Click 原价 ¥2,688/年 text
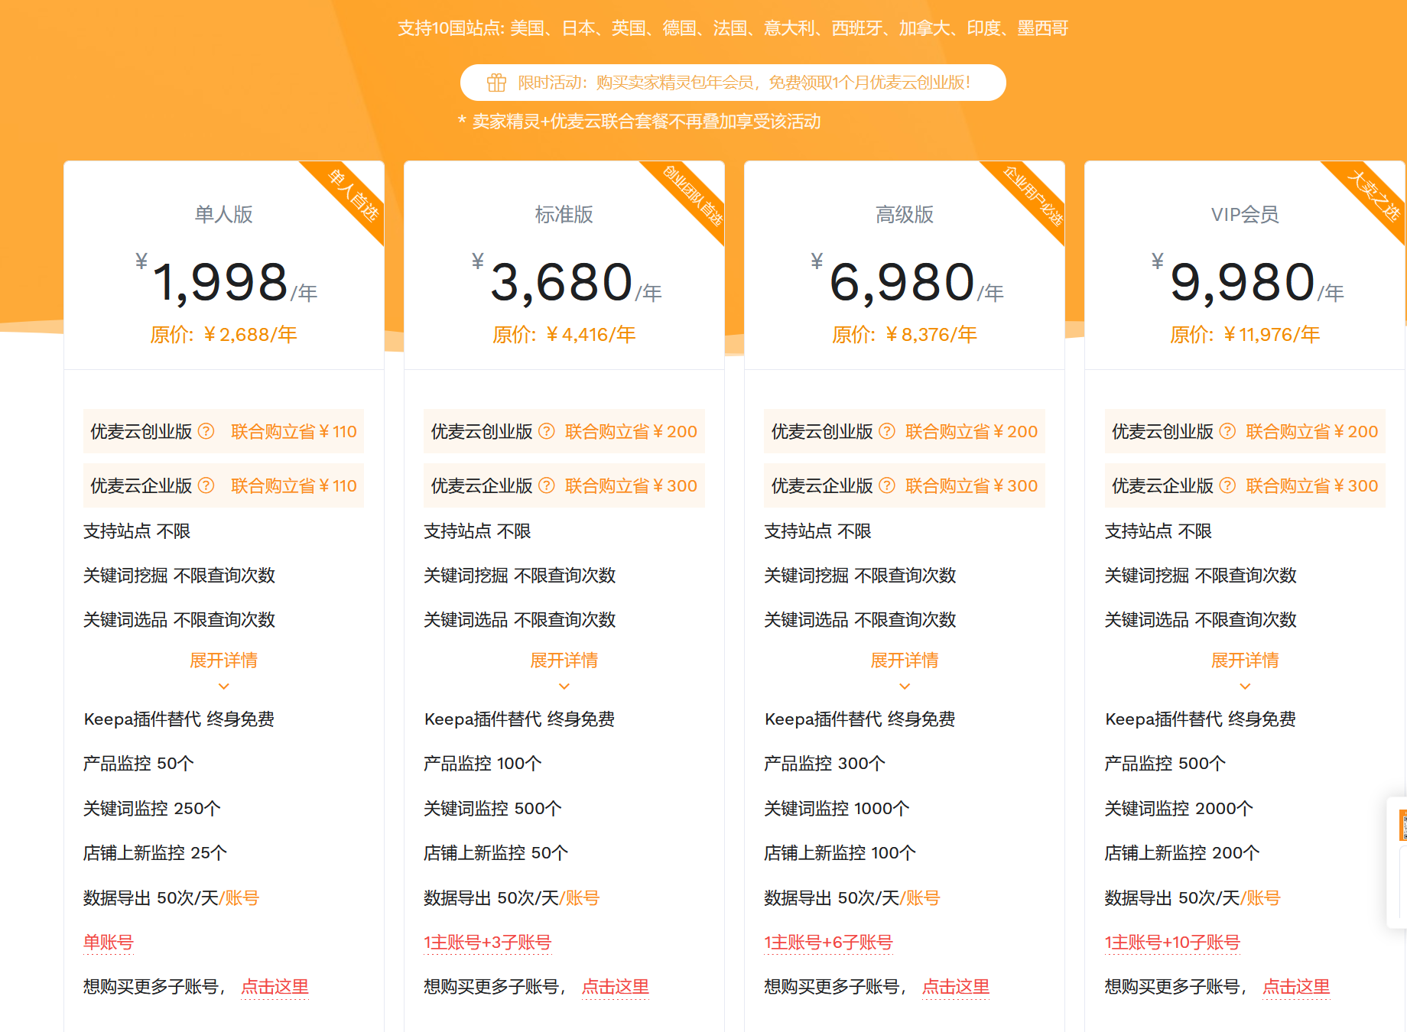 tap(224, 335)
